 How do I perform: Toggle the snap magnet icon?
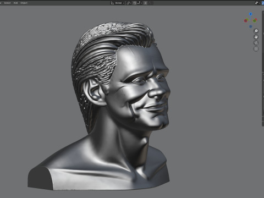pos(135,3)
